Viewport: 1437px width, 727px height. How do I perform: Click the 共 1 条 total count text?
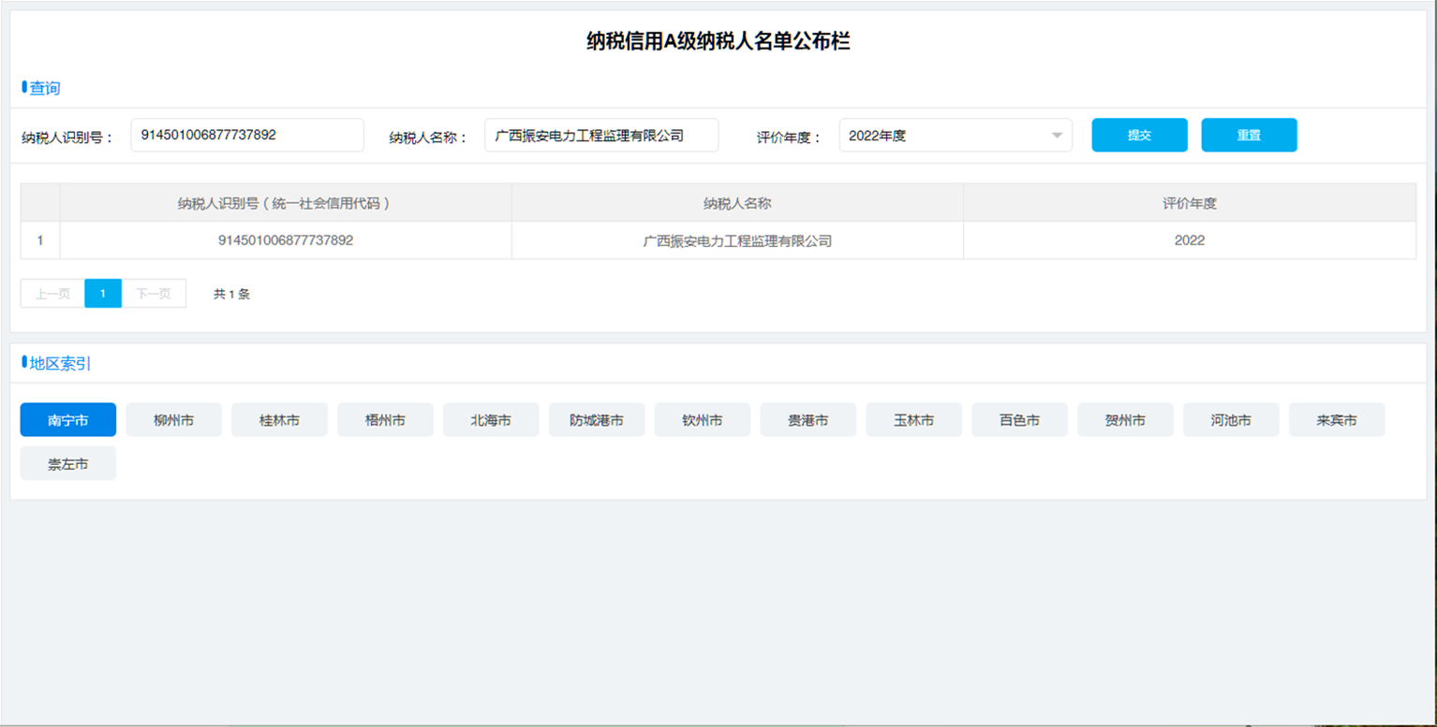231,294
